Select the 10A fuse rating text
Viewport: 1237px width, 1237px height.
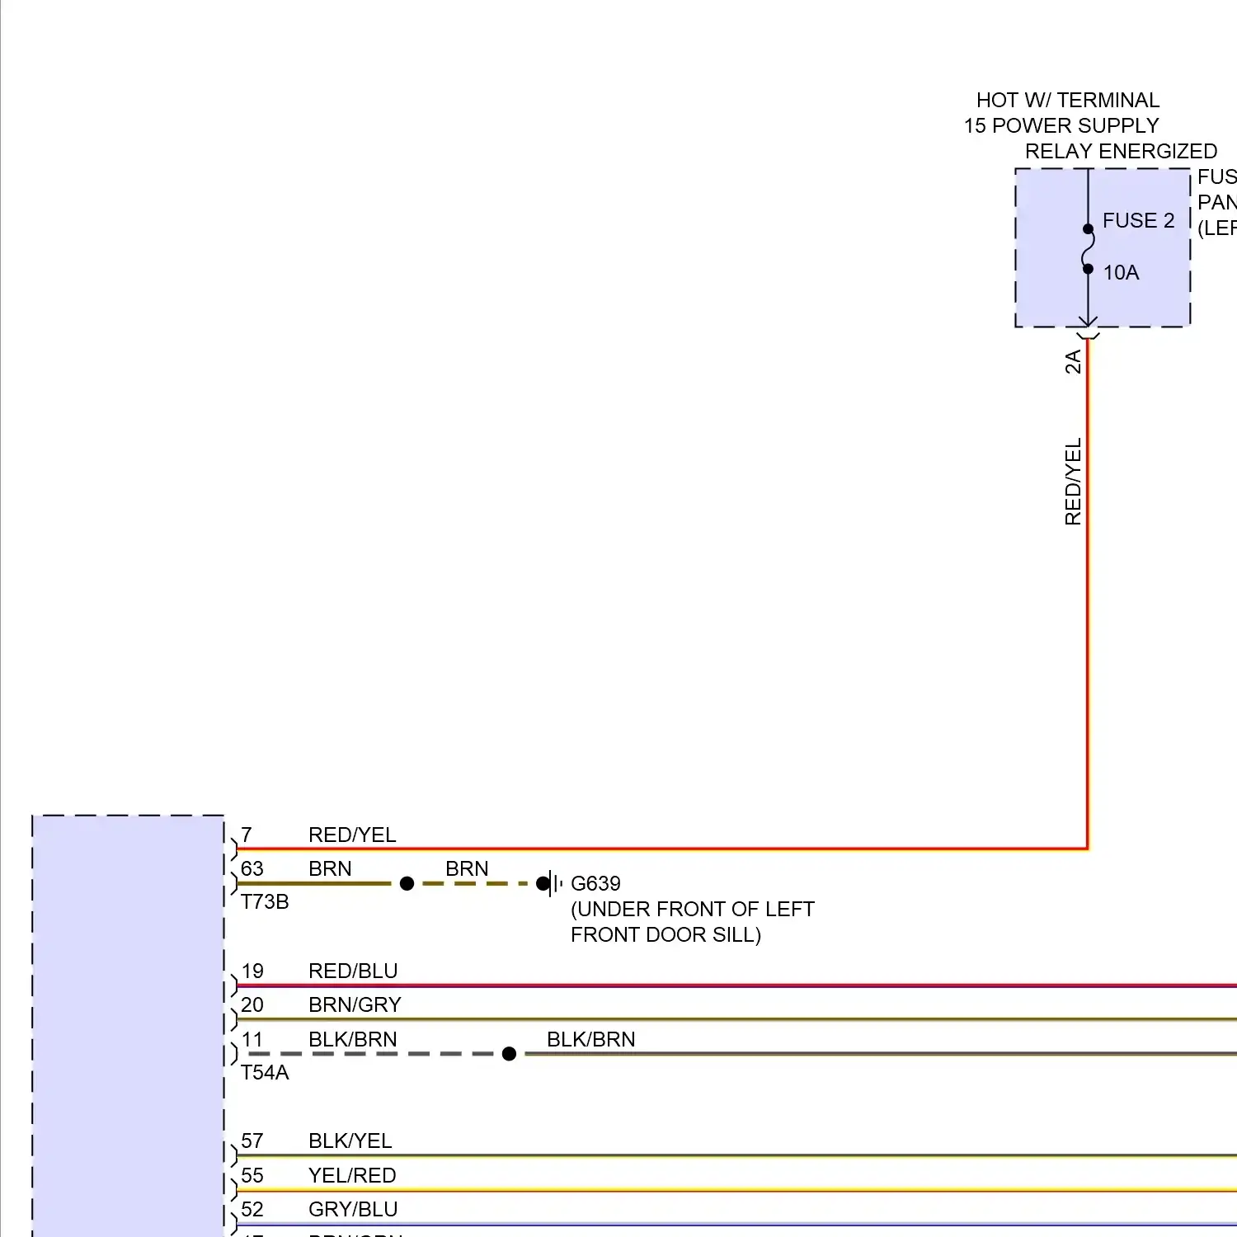[x=1121, y=273]
